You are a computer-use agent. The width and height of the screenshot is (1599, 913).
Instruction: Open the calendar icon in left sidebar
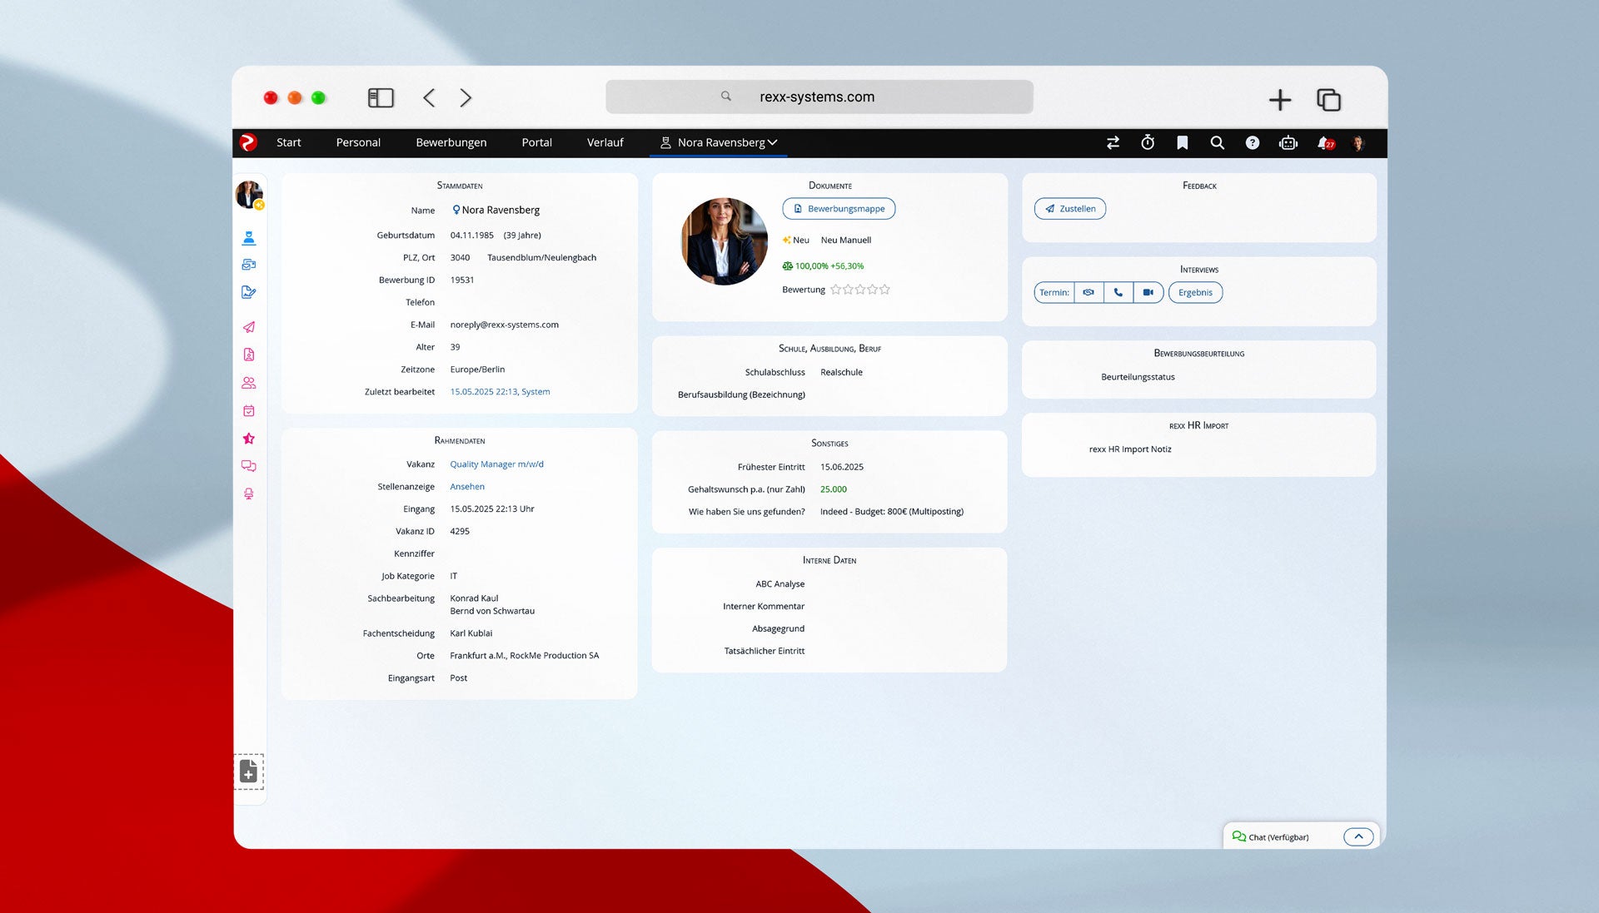pyautogui.click(x=248, y=410)
